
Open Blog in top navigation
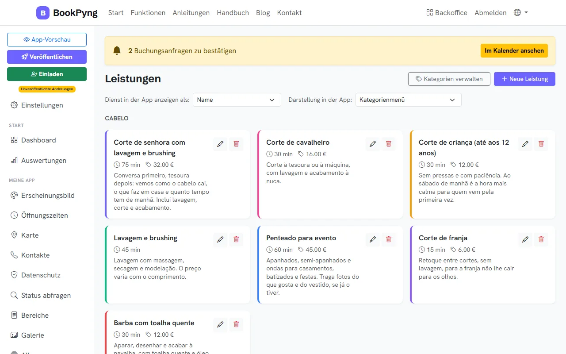tap(263, 13)
